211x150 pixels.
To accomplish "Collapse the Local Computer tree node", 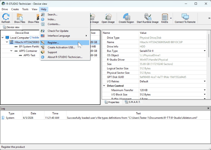I will [x=3, y=37].
